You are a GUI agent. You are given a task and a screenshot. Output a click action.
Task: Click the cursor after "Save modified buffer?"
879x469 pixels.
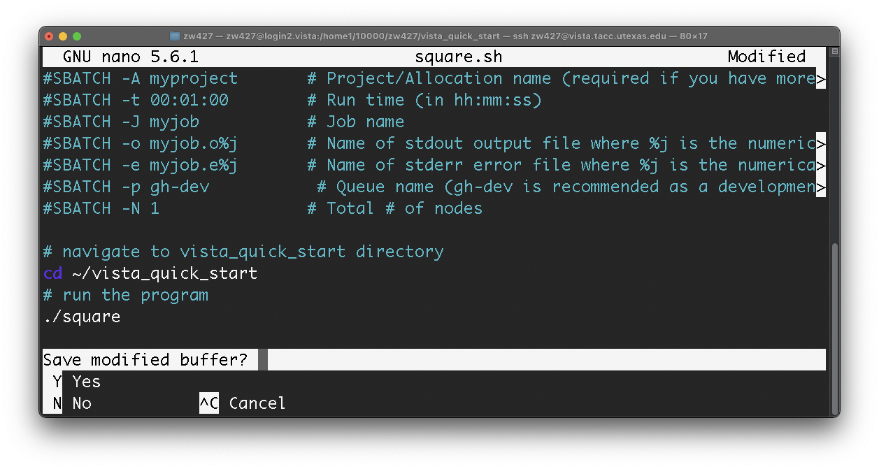point(263,360)
